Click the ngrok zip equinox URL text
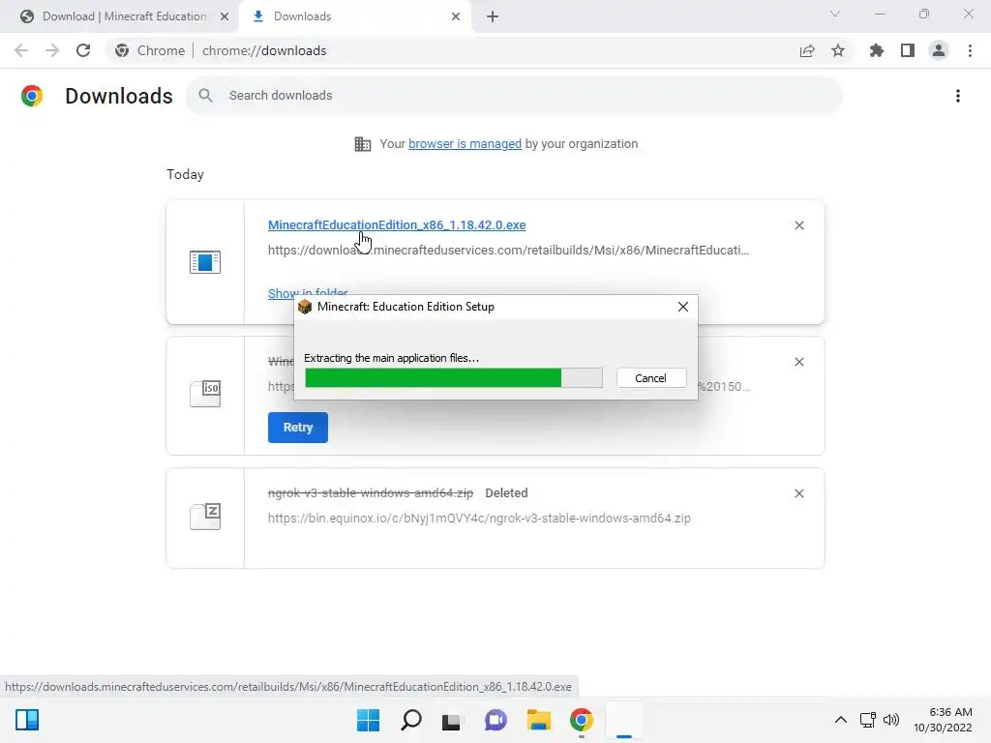 pos(479,519)
